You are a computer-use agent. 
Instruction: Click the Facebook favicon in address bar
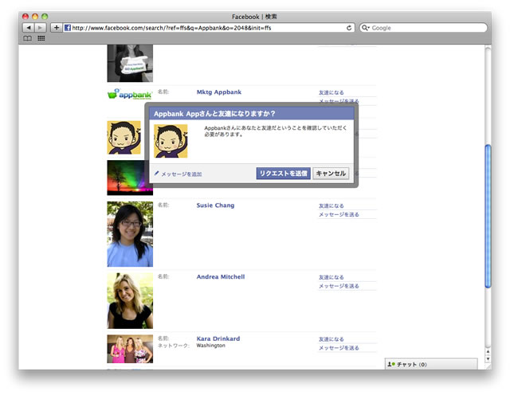(67, 28)
